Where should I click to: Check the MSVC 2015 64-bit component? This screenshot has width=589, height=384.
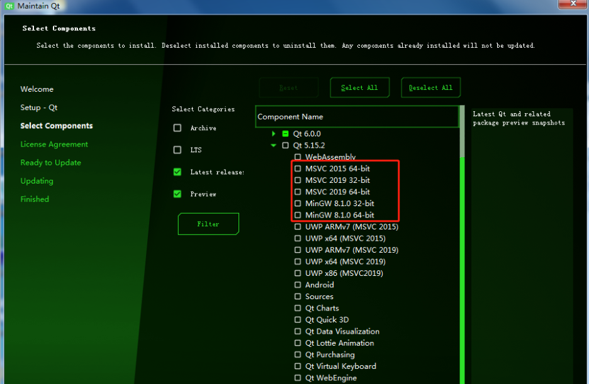point(297,168)
